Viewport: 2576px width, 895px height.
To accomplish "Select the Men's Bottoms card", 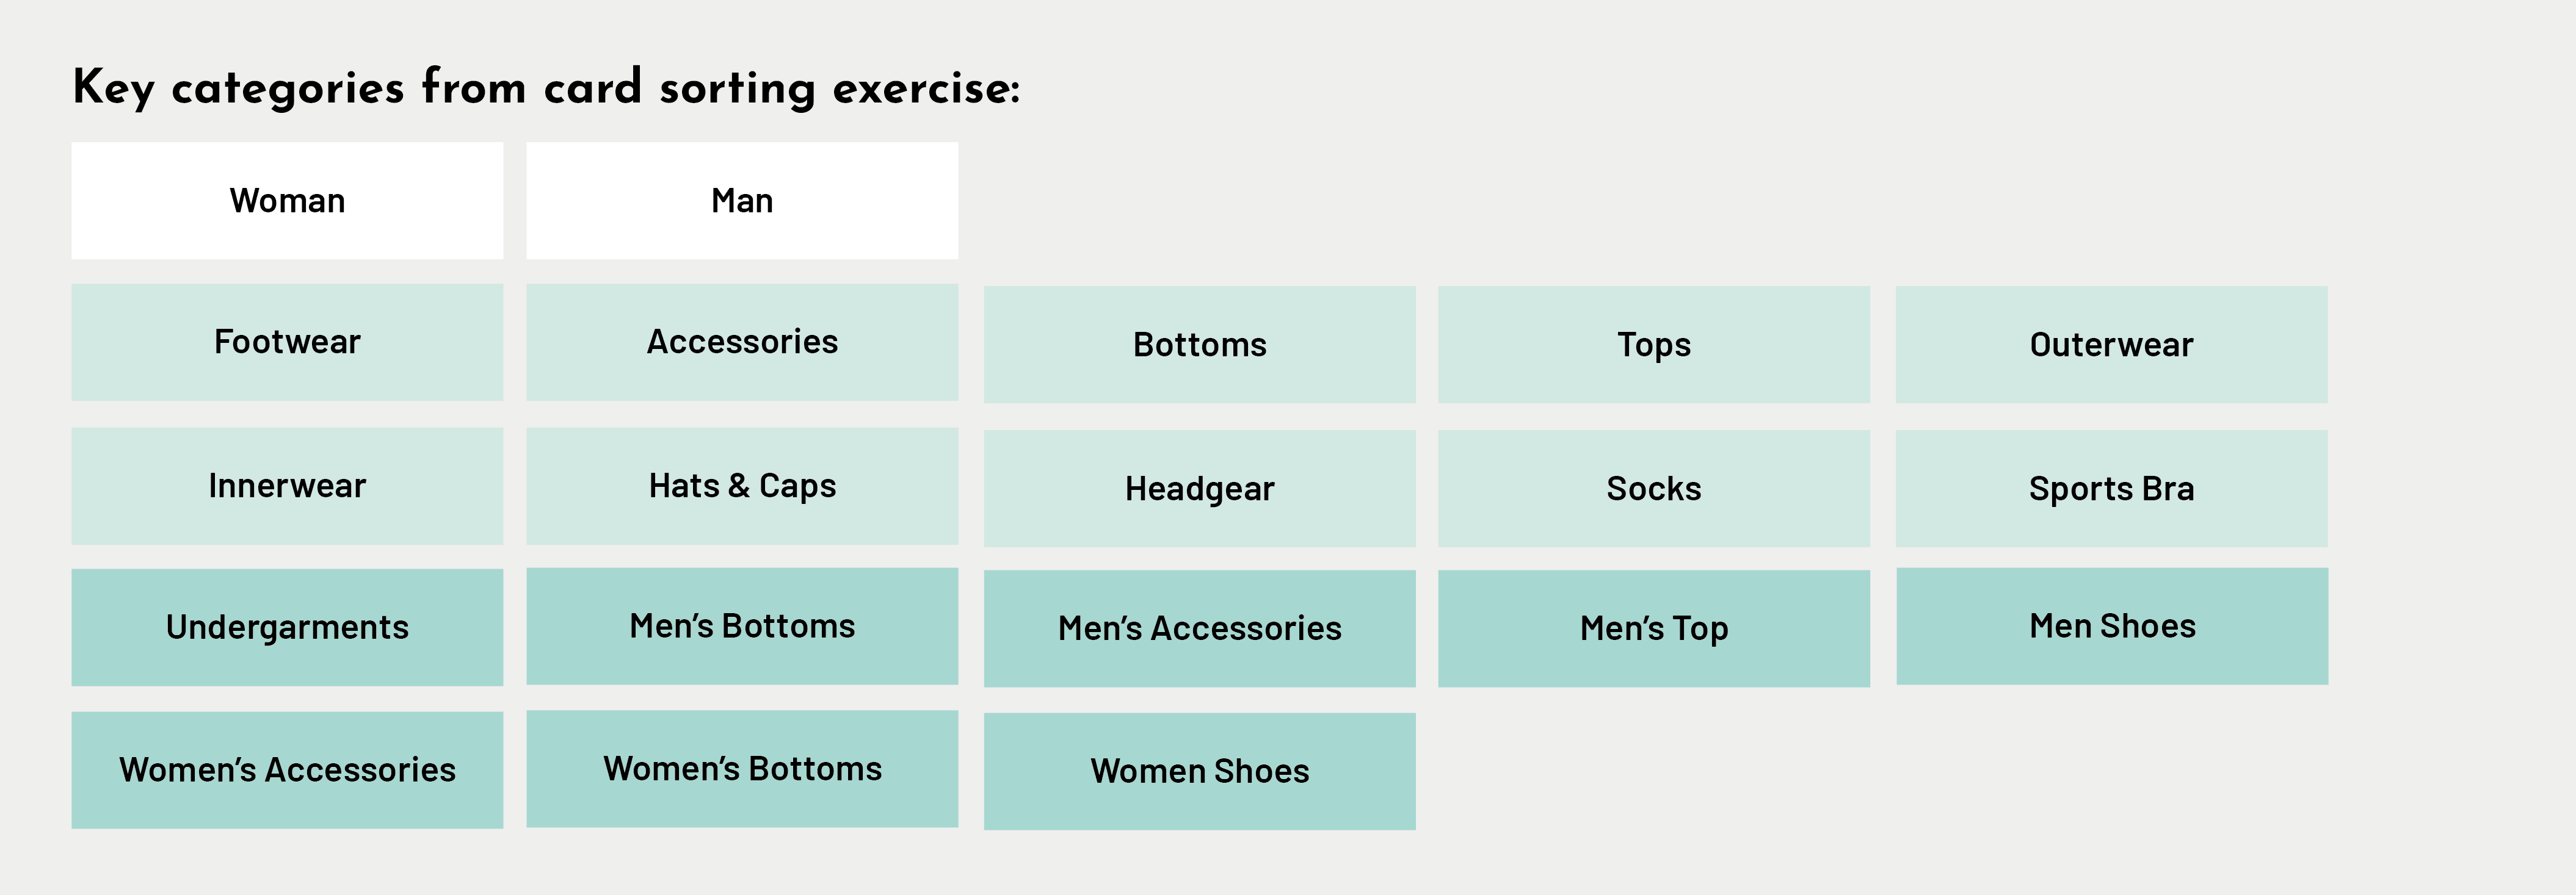I will tap(742, 627).
